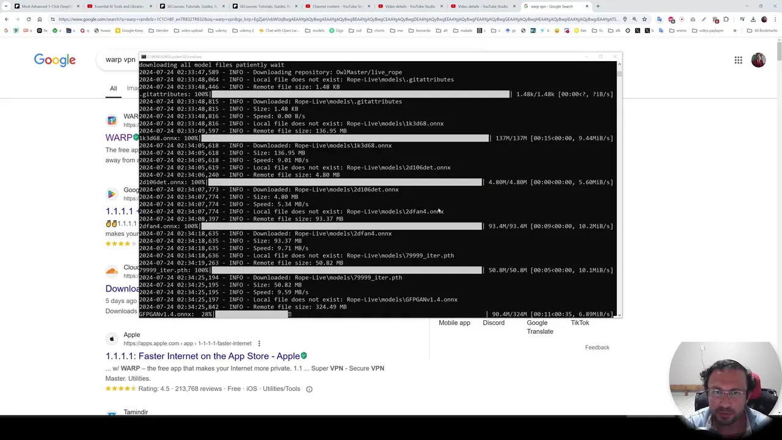Viewport: 782px width, 440px height.
Task: Switch to the 'Essential AI Tools and Libraries' tab
Action: coord(120,6)
